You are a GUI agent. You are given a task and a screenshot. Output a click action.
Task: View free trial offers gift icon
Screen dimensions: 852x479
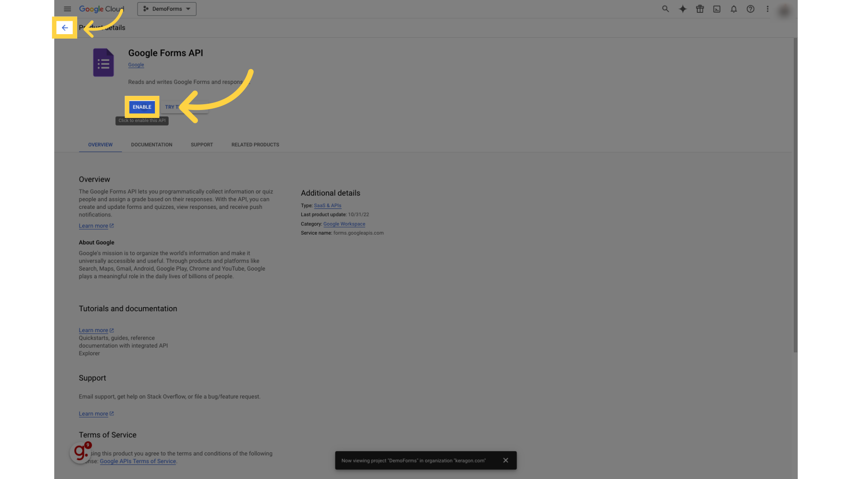coord(699,9)
